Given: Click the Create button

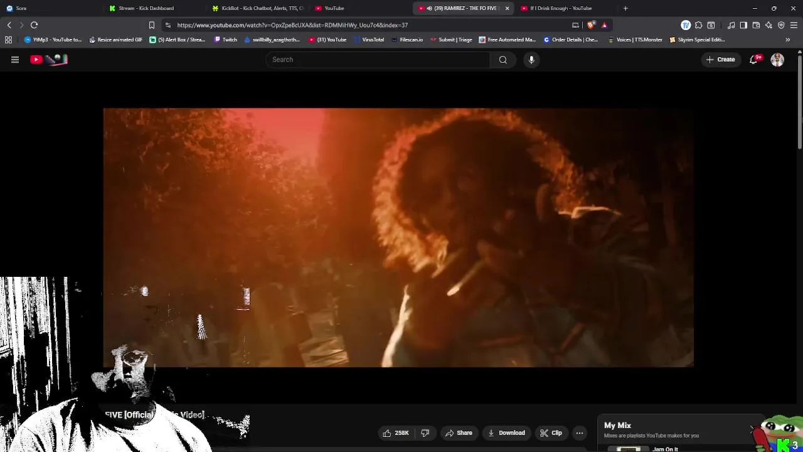Looking at the screenshot, I should 720,60.
